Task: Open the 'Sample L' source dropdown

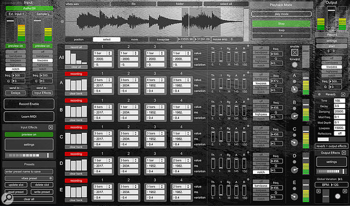Action: coord(43,14)
